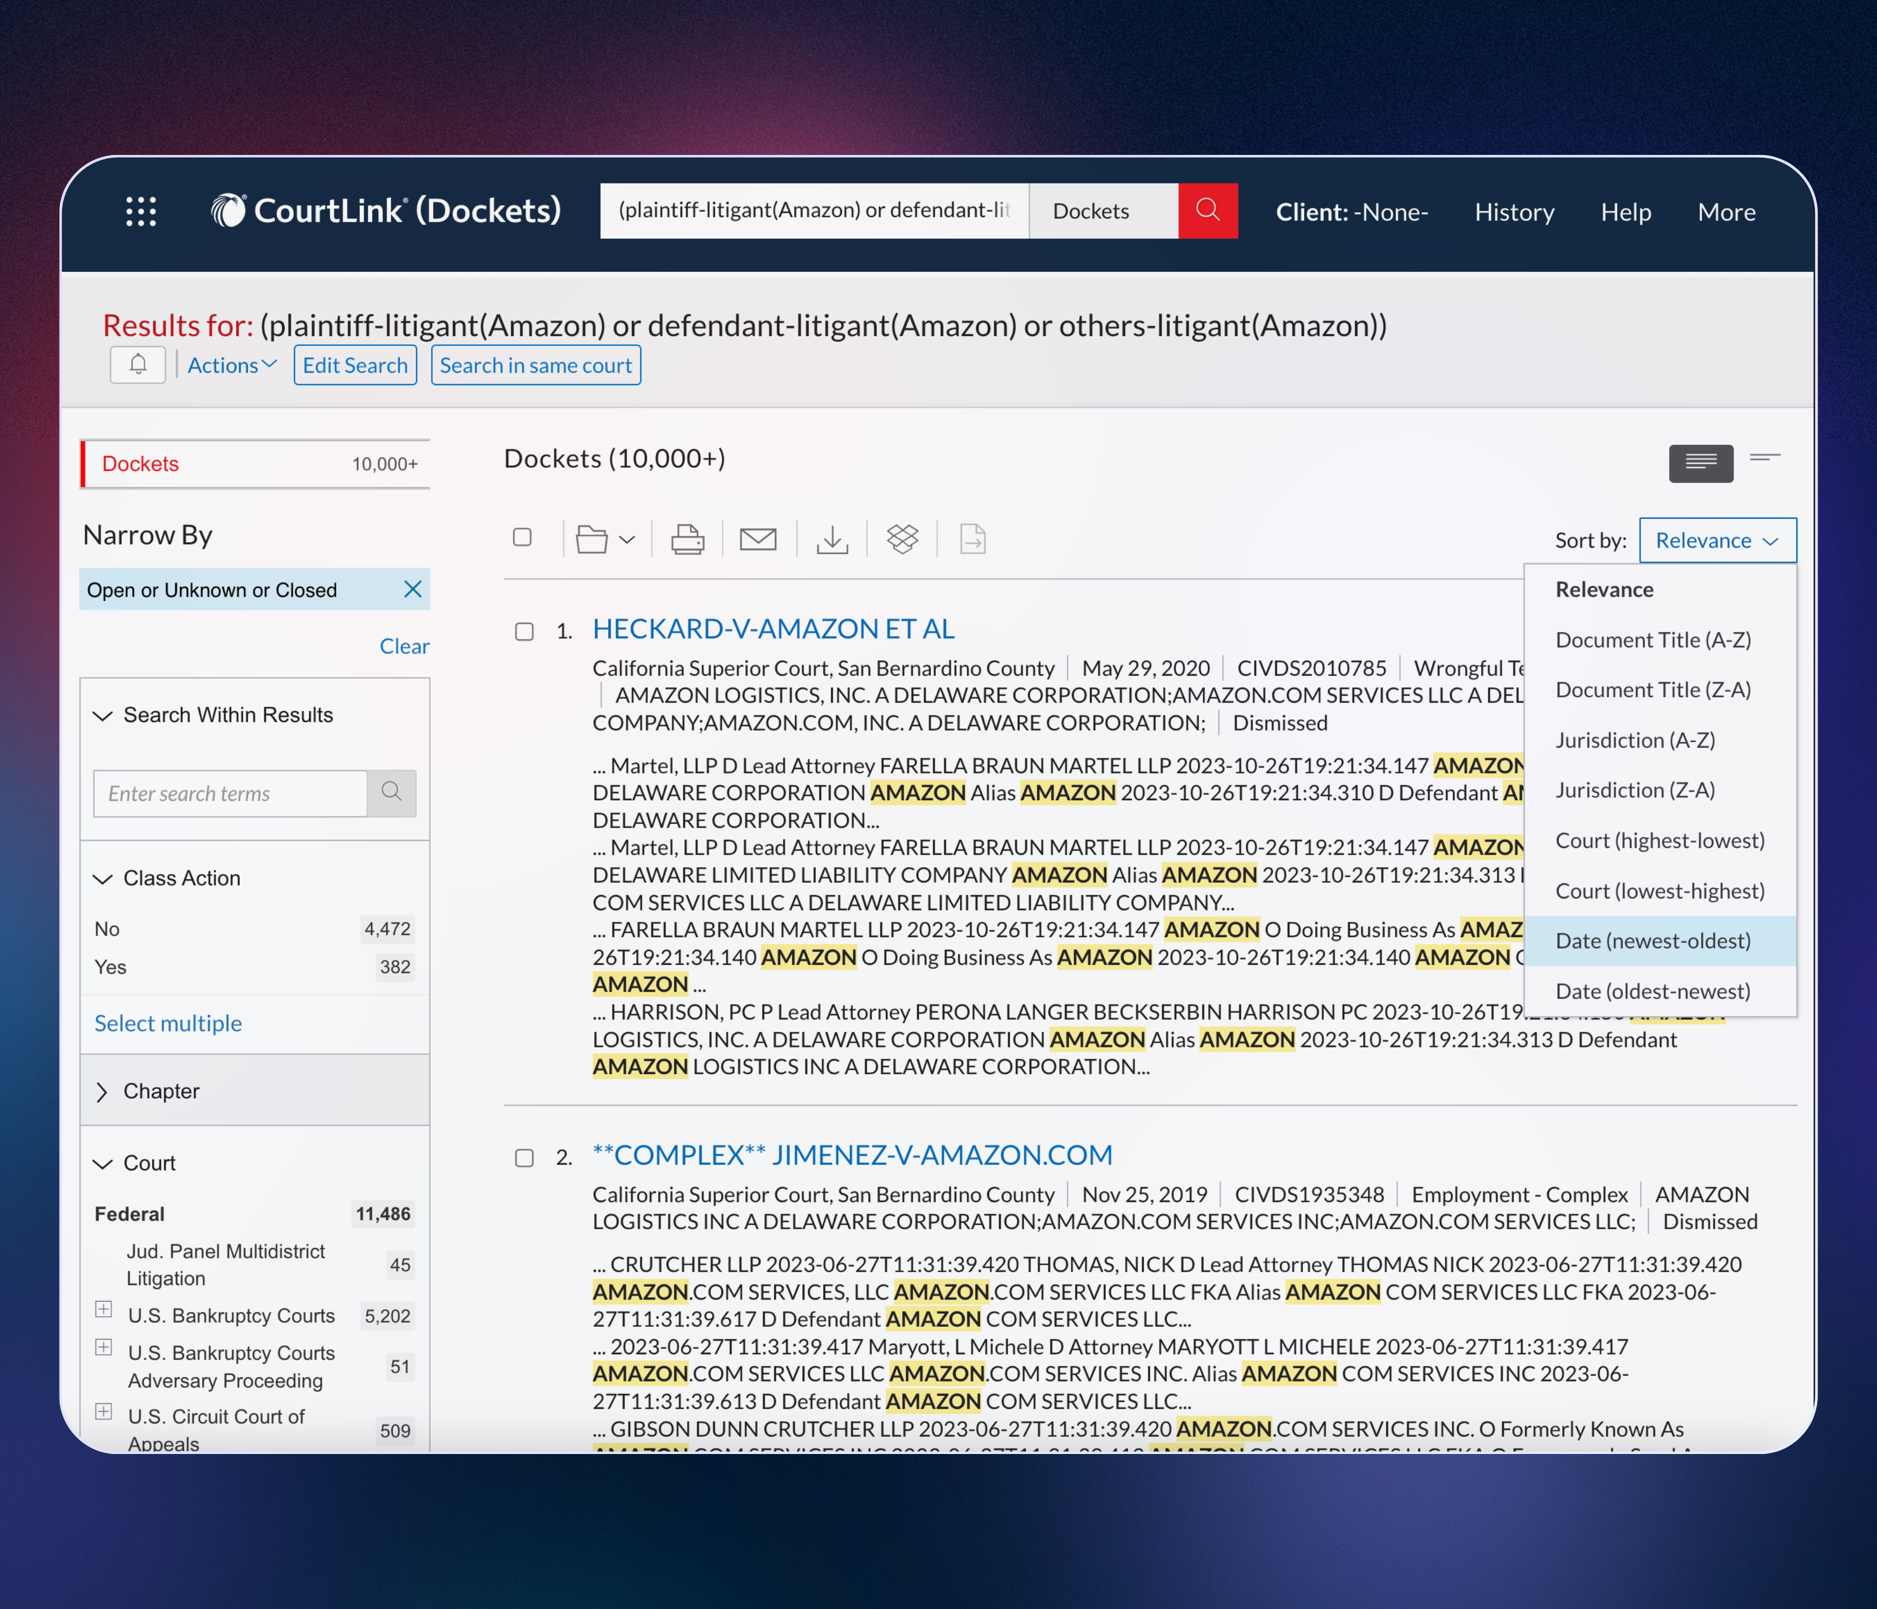Viewport: 1877px width, 1609px height.
Task: Expand the Chapter section
Action: 102,1091
